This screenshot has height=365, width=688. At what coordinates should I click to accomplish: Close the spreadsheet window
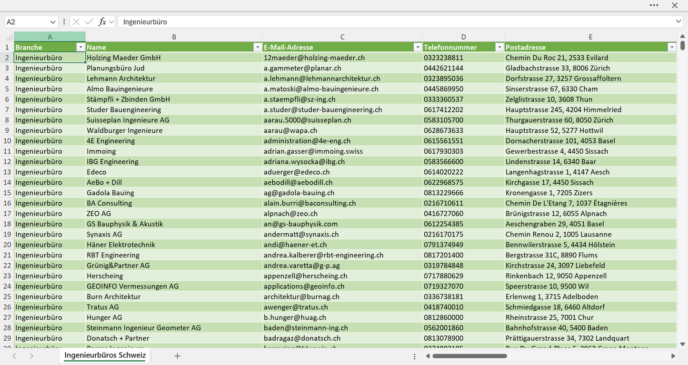675,5
